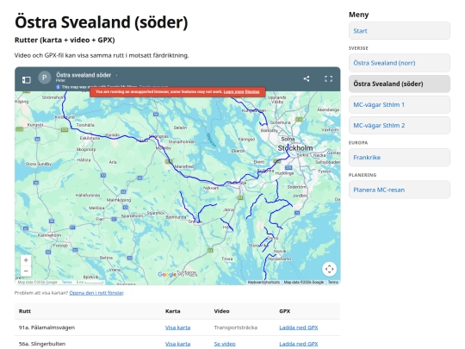The image size is (465, 349).
Task: Open the map in a new window link
Action: click(96, 293)
